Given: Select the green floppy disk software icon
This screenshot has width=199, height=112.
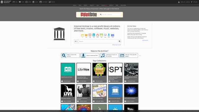Looking at the screenshot, I should pos(101,35).
